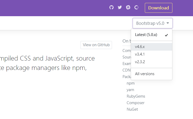Image resolution: width=193 pixels, height=119 pixels.
Task: Click the caret arrow on the version dropdown
Action: coord(168,23)
